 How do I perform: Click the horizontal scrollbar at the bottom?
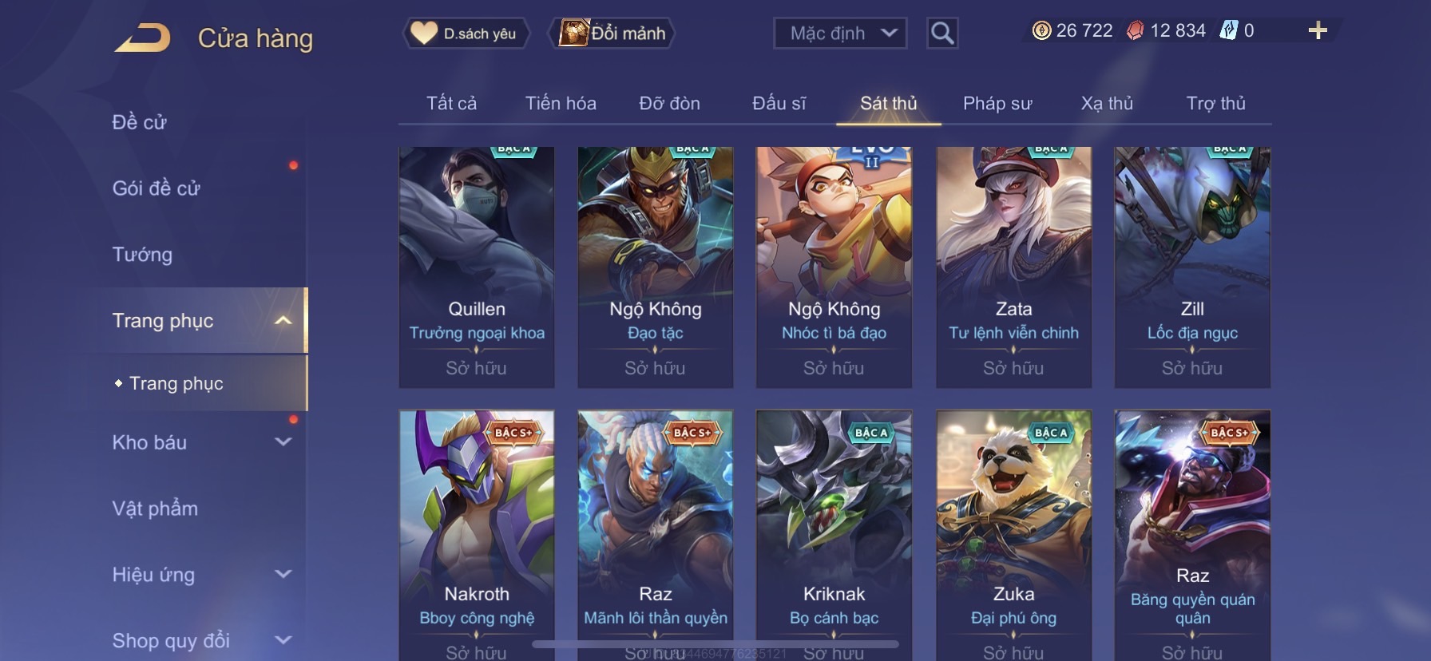tap(715, 643)
